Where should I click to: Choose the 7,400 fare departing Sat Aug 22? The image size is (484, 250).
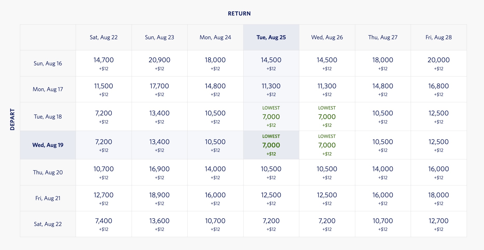(104, 224)
